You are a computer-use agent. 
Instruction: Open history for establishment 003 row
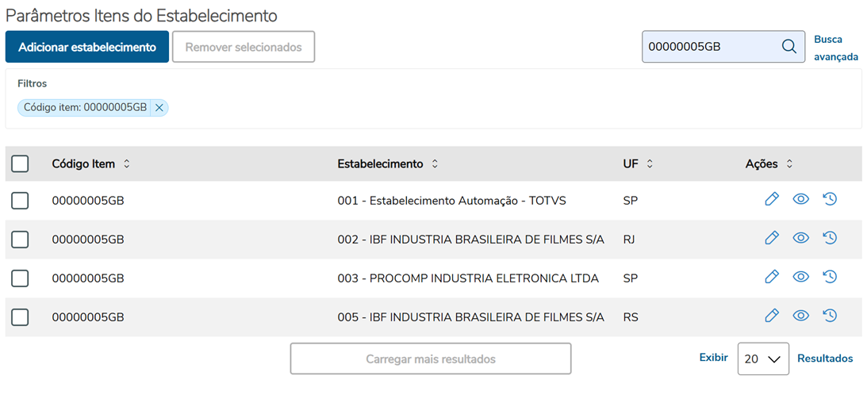[830, 277]
